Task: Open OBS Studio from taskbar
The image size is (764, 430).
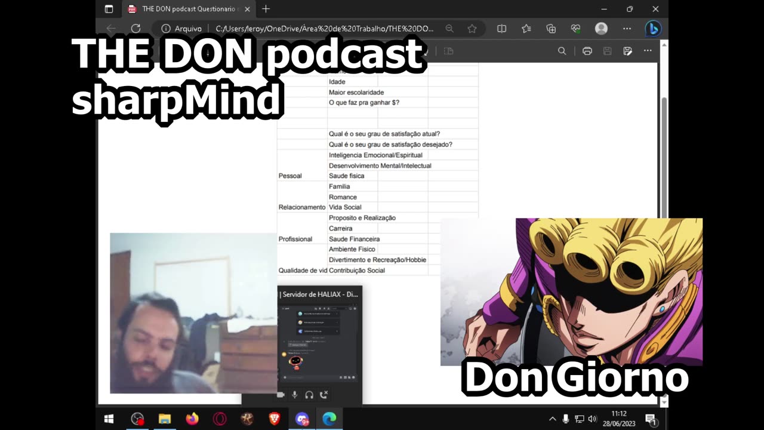Action: tap(137, 419)
